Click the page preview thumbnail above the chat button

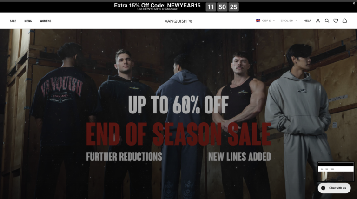pyautogui.click(x=336, y=172)
